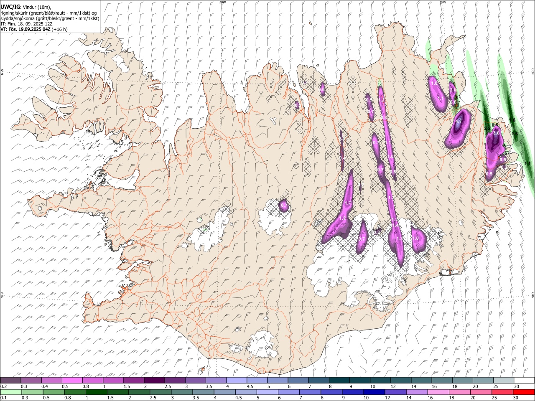The image size is (535, 401).
Task: Click the "0.2" label starting the upper scale
Action: pos(3,386)
